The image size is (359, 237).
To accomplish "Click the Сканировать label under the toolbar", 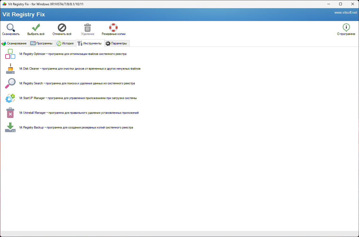I will coord(11,34).
